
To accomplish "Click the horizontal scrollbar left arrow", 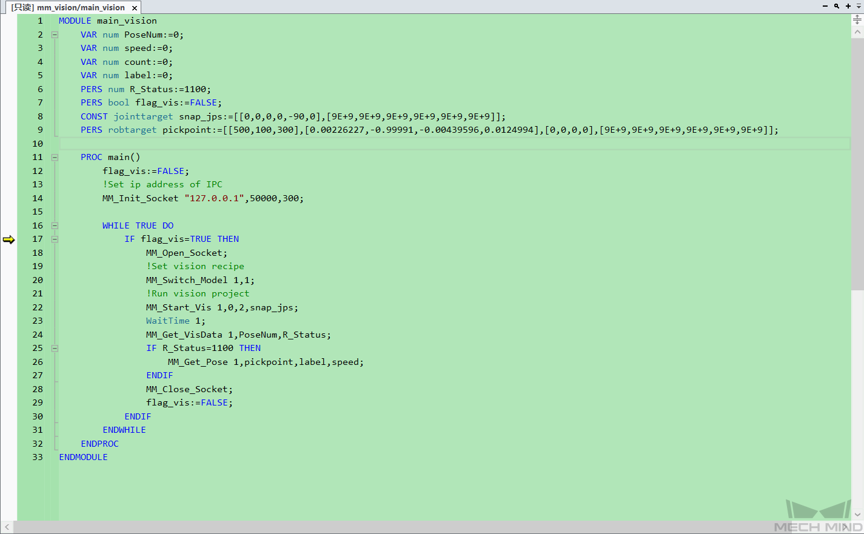I will [7, 527].
